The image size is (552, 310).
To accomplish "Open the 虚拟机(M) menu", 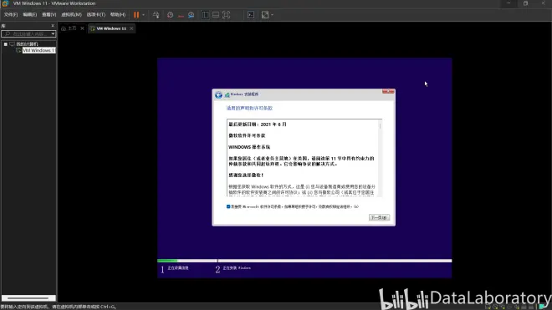I will [x=71, y=15].
